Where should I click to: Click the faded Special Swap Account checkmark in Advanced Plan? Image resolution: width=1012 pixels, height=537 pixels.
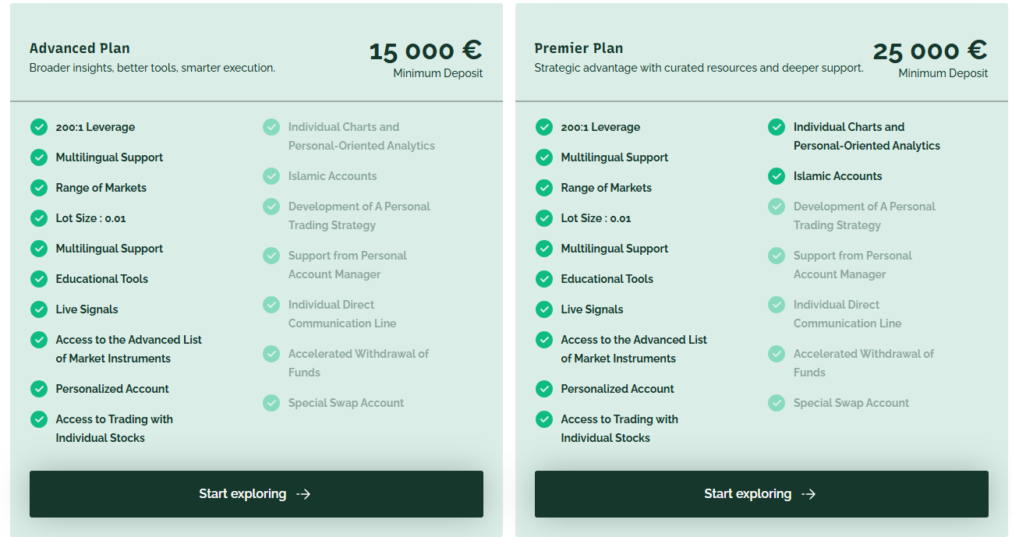point(271,403)
